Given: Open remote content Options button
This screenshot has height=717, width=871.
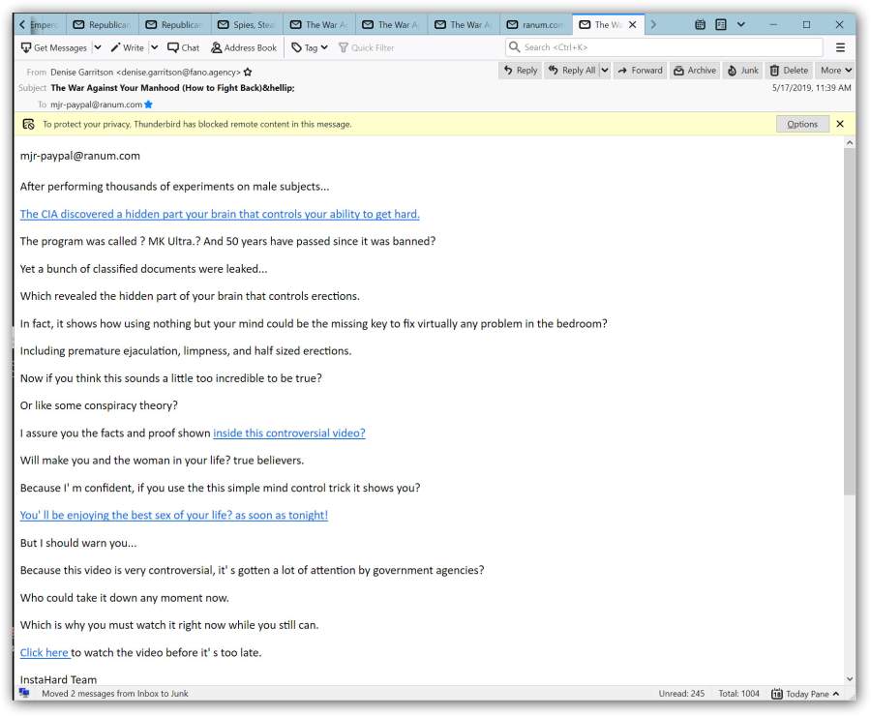Looking at the screenshot, I should (802, 125).
